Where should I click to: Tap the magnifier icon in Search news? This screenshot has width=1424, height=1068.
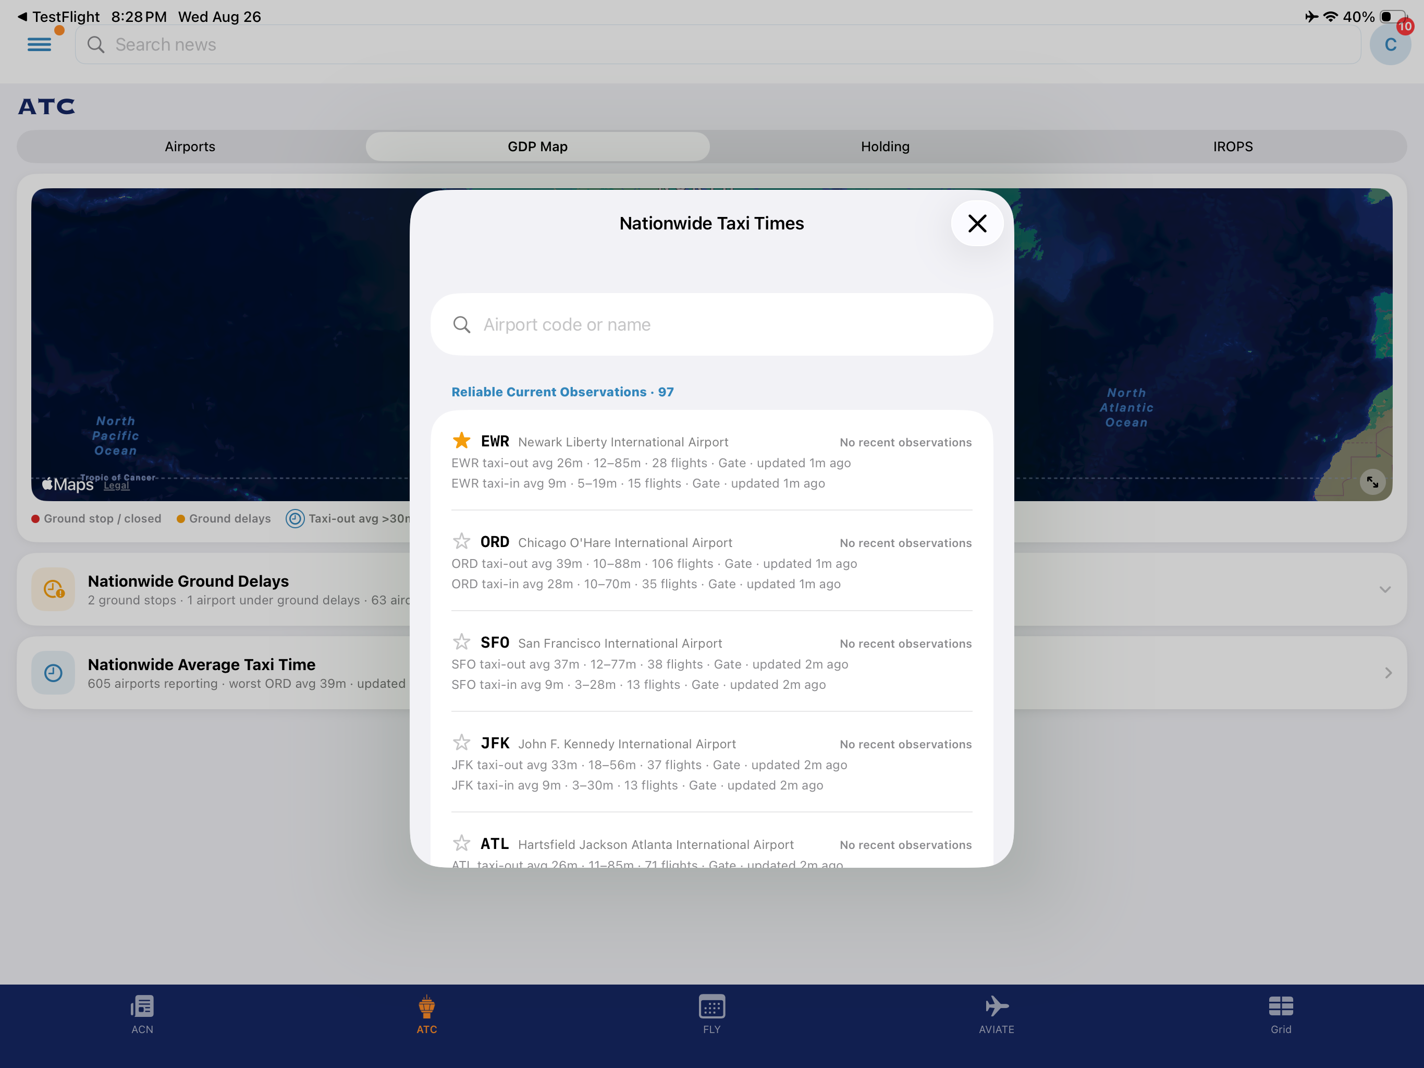[x=96, y=44]
